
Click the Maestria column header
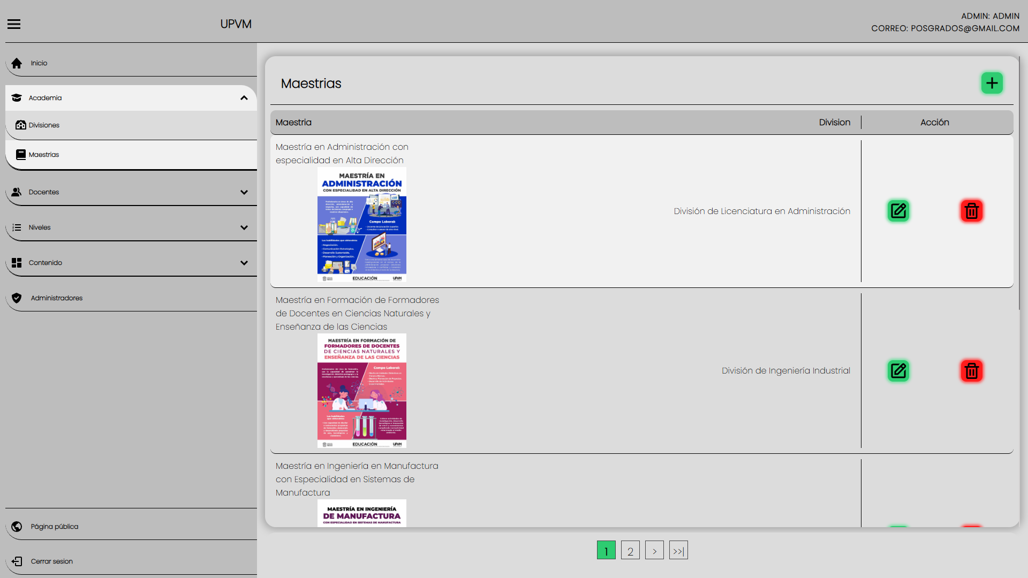click(293, 123)
